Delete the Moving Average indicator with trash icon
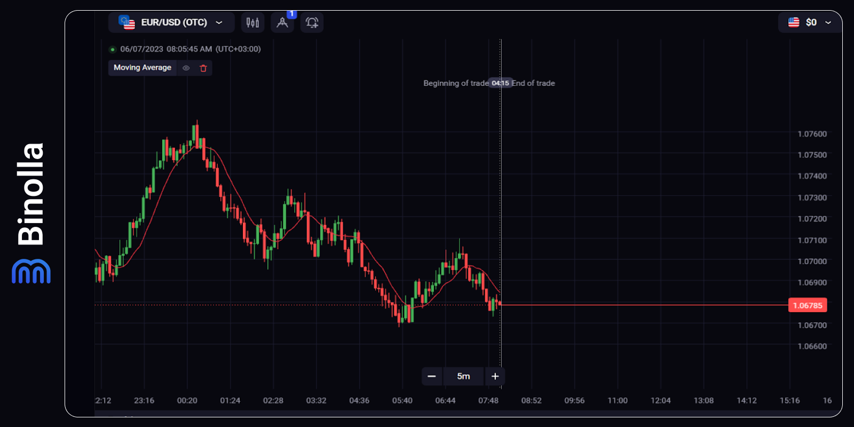This screenshot has width=854, height=427. click(x=203, y=68)
